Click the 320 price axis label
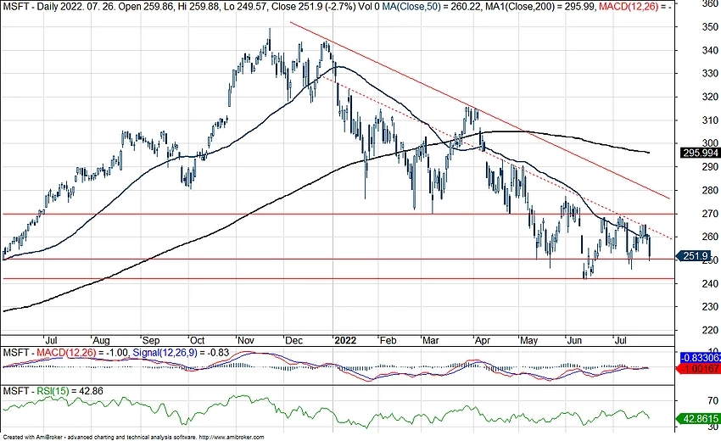The width and height of the screenshot is (721, 441). click(x=710, y=97)
